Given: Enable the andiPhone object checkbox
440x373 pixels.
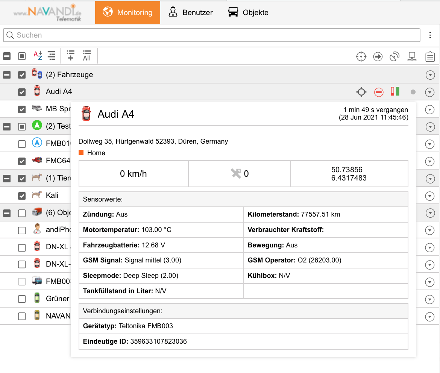Looking at the screenshot, I should [22, 230].
